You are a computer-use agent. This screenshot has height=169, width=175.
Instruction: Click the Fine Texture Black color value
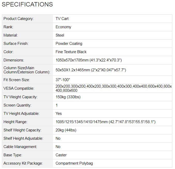tap(71, 52)
